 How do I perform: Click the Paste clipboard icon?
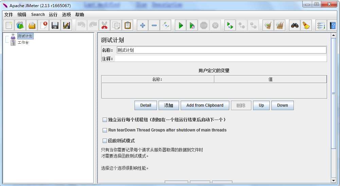pos(128,25)
